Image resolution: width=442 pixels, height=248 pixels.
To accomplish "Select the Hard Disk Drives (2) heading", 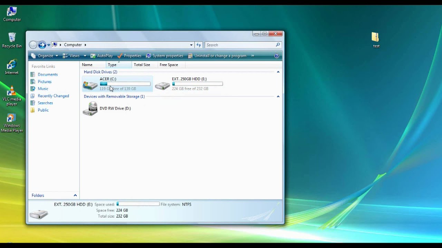I will click(100, 72).
